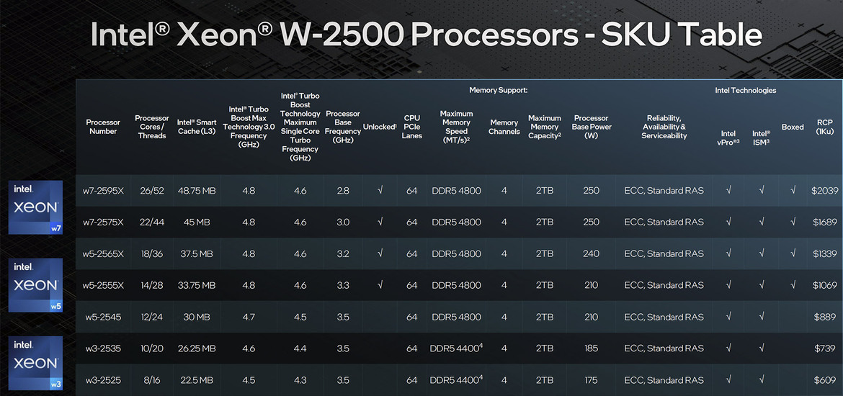Click the Reliability, Availability & Serviceability header

[x=664, y=127]
